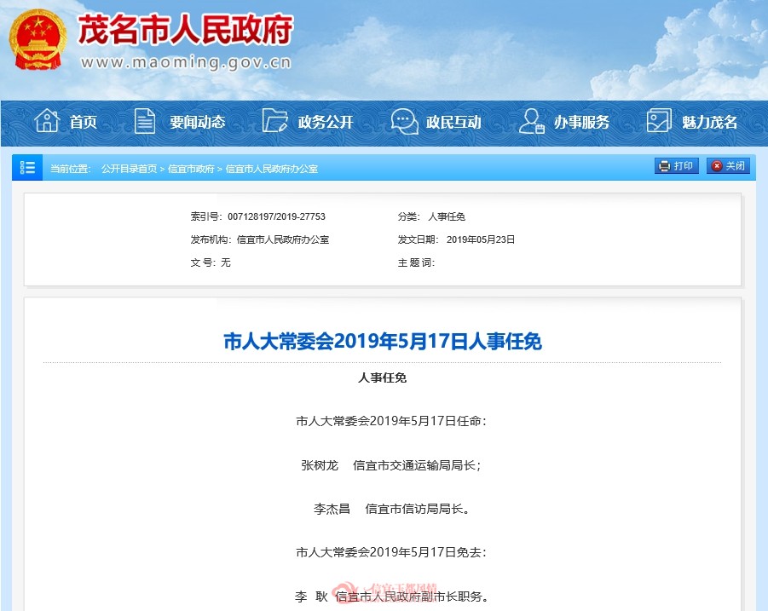Click the www.maoming.gov.cn site address text
The image size is (768, 611).
(186, 63)
